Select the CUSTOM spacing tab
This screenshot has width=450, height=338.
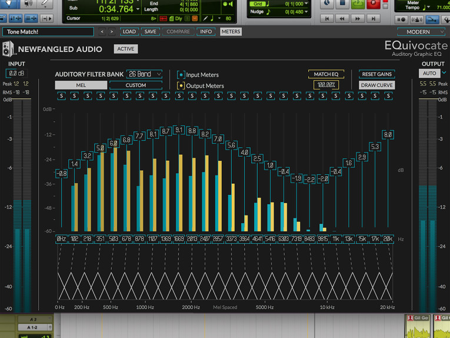tap(136, 85)
